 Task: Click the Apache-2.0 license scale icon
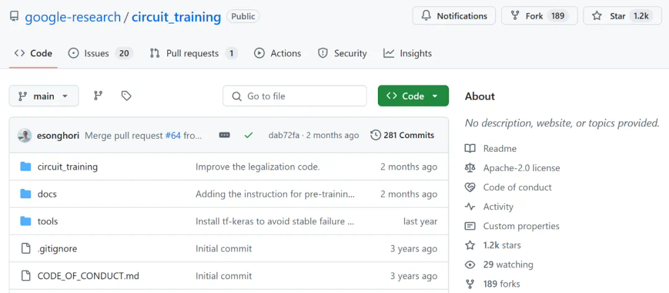(x=470, y=168)
